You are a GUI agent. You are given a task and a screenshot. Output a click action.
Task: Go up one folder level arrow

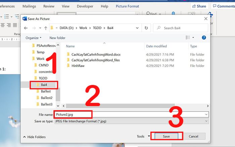46,28
